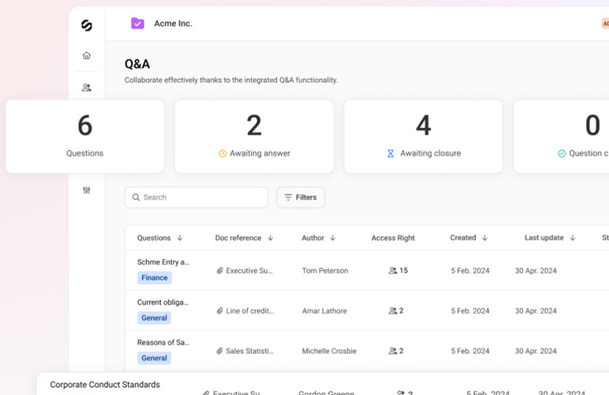Click the Finance tag
Screen dimensions: 609x395
click(x=154, y=277)
